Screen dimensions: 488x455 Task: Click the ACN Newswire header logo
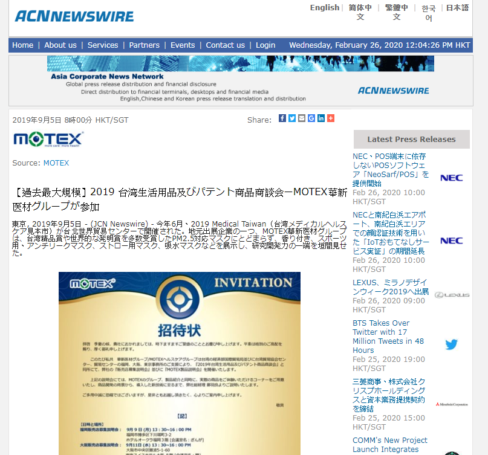click(x=74, y=16)
